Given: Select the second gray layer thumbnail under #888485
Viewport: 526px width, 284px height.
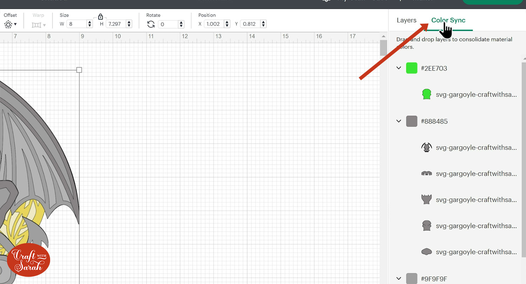Looking at the screenshot, I should coord(426,174).
